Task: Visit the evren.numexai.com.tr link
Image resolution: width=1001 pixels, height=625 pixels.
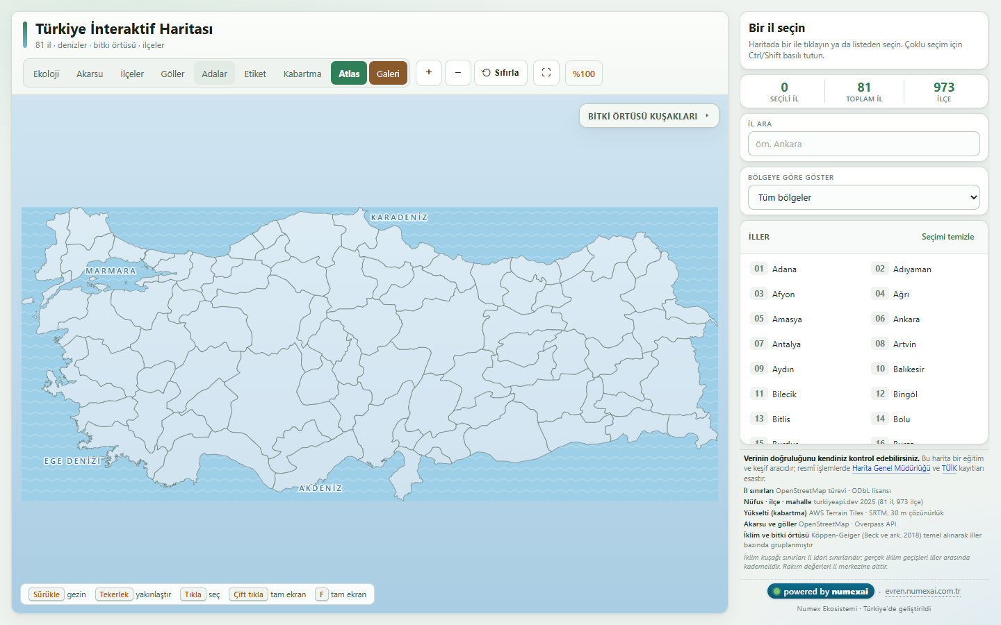Action: point(922,592)
